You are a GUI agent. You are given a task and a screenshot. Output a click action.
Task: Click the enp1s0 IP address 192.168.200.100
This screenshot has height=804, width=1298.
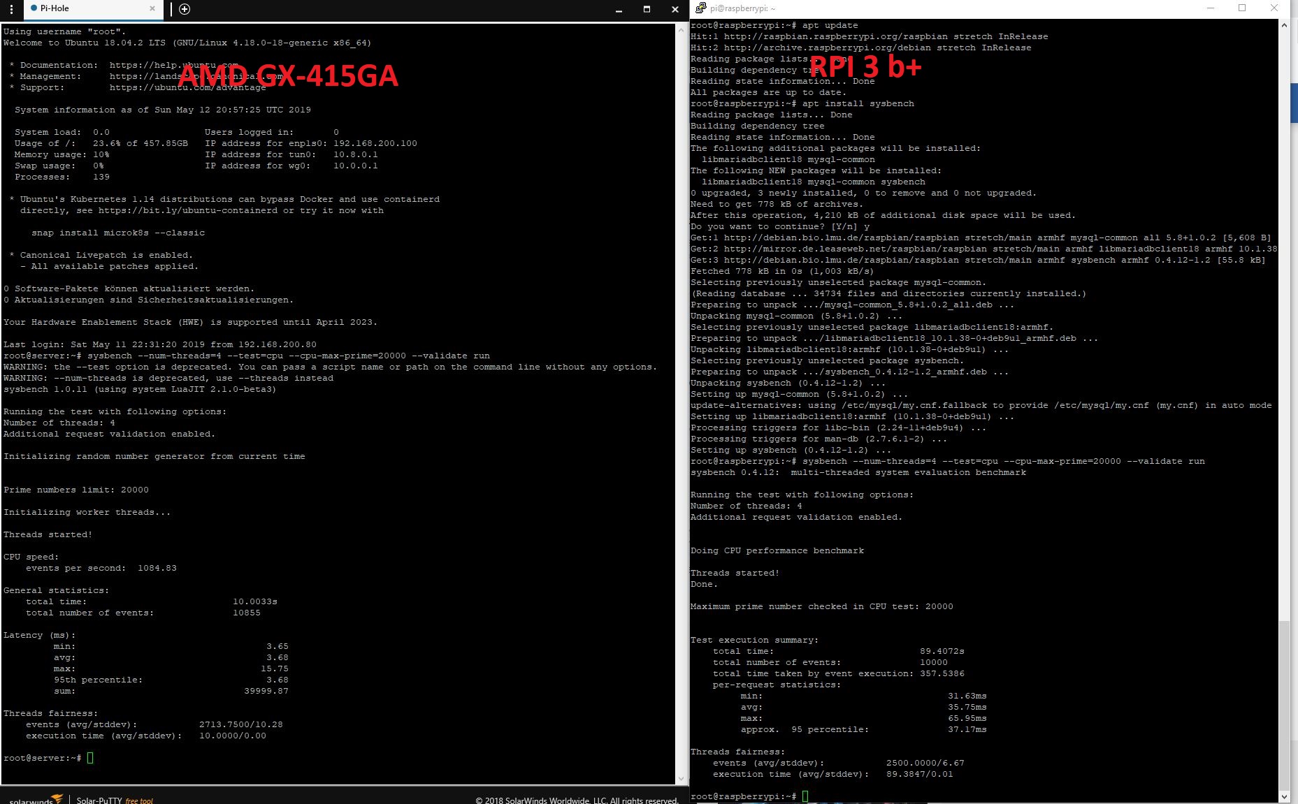point(375,143)
